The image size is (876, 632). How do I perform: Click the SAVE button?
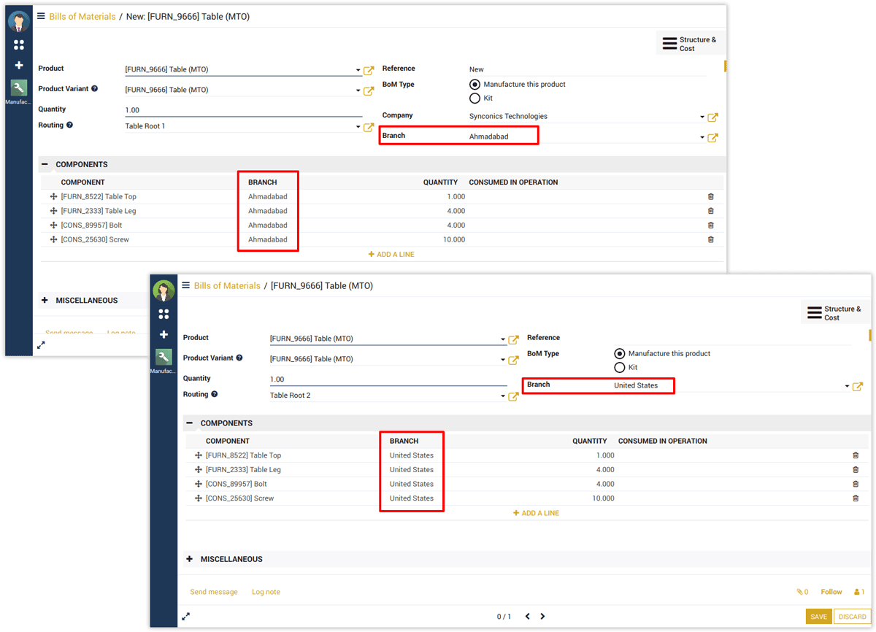(x=818, y=617)
